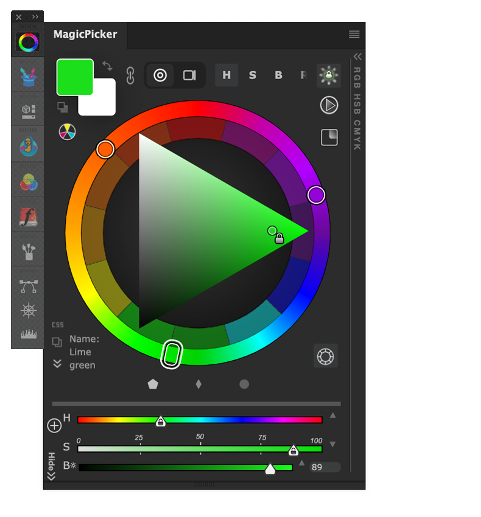Open the sticky note corner icon

click(x=329, y=137)
